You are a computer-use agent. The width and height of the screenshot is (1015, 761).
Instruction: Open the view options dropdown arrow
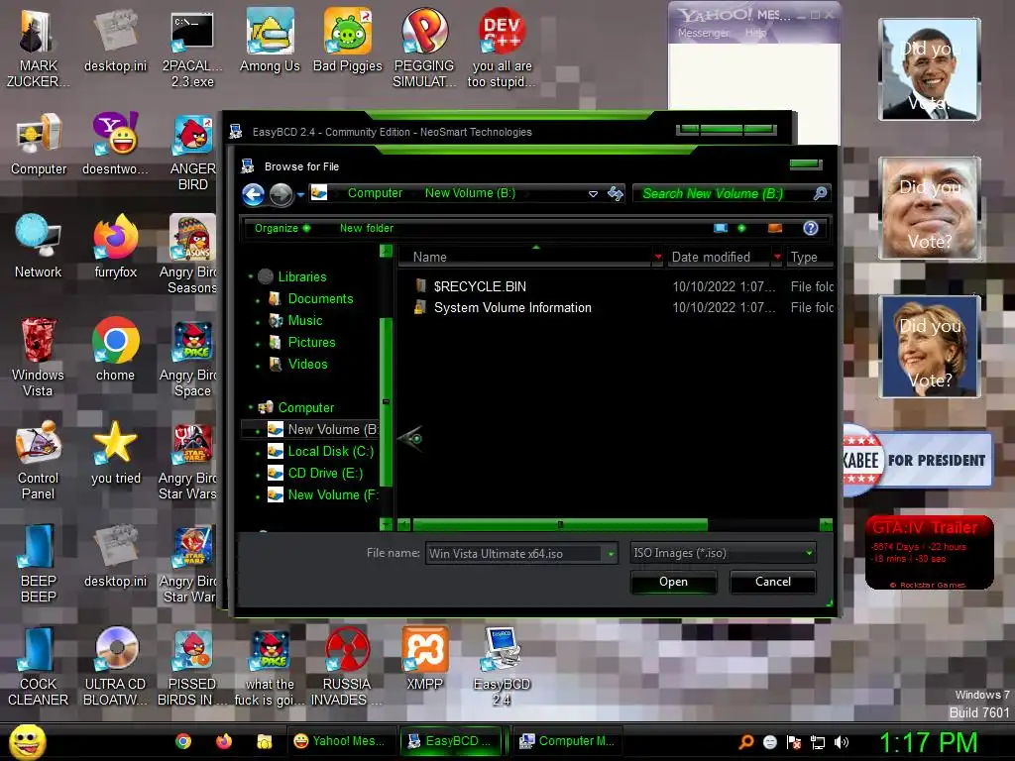click(x=741, y=228)
